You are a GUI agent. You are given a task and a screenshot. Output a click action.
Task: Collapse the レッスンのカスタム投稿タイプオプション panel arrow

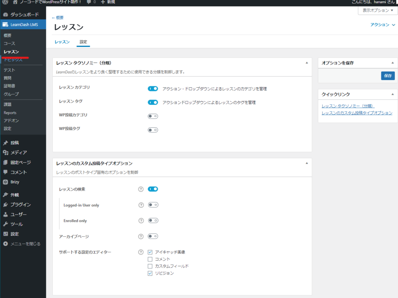point(307,163)
